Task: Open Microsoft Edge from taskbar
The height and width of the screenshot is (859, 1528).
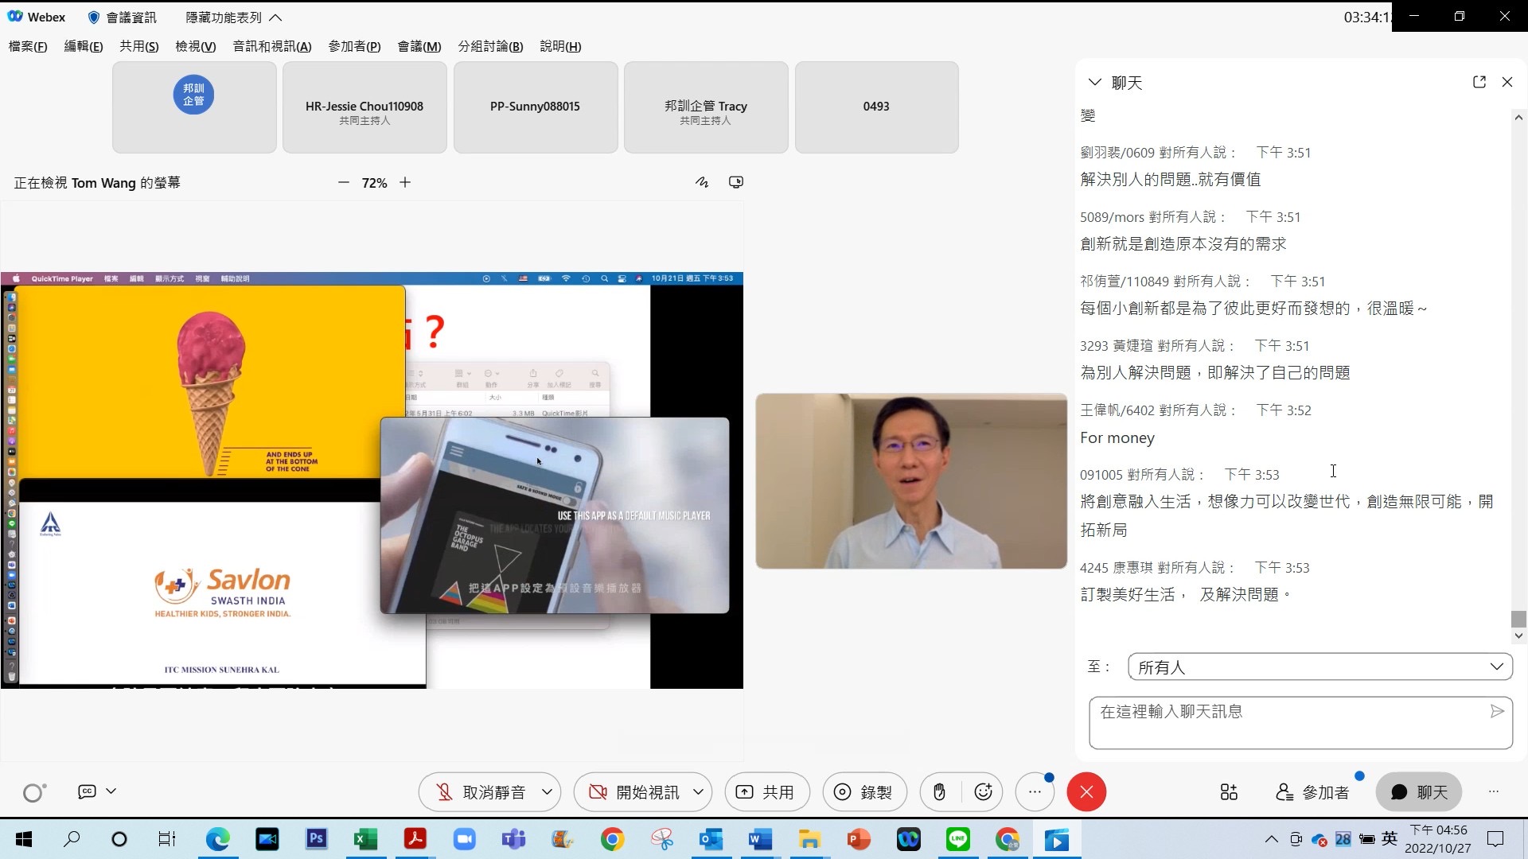Action: pyautogui.click(x=217, y=839)
